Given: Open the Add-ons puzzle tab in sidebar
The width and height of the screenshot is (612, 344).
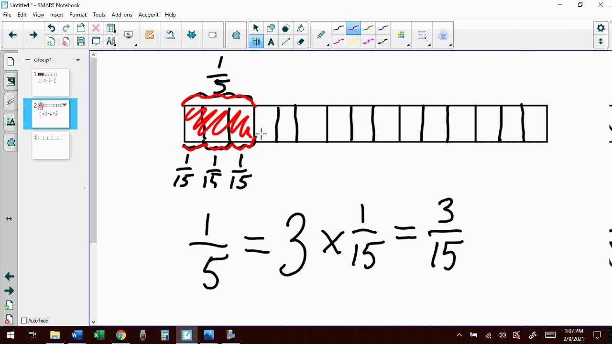Looking at the screenshot, I should click(11, 142).
